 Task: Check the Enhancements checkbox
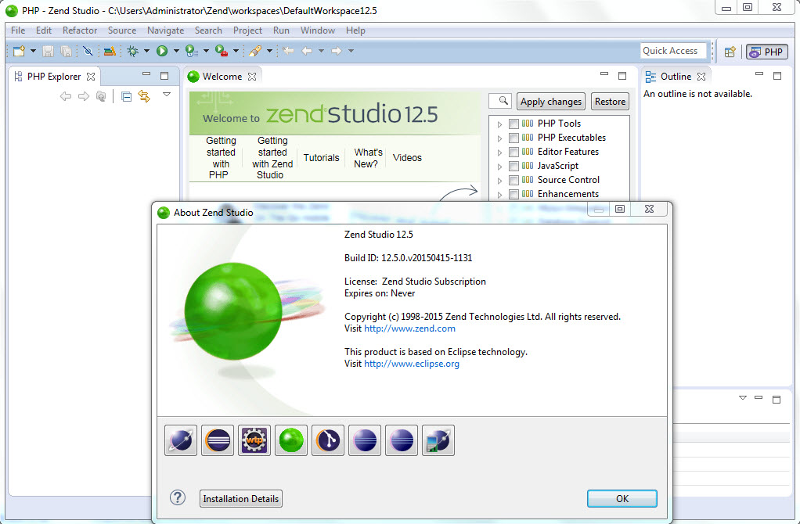click(x=514, y=194)
